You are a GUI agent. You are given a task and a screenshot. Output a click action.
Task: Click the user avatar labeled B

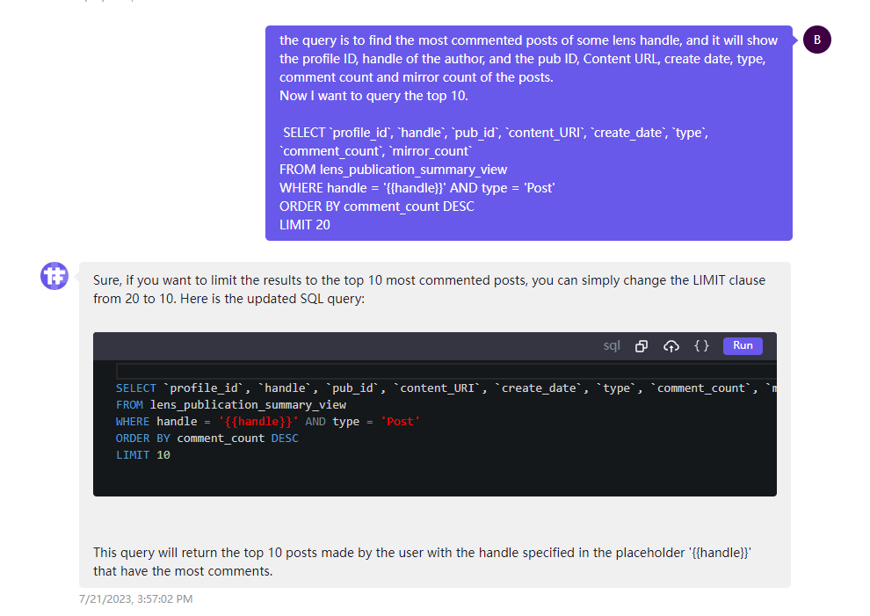point(817,40)
